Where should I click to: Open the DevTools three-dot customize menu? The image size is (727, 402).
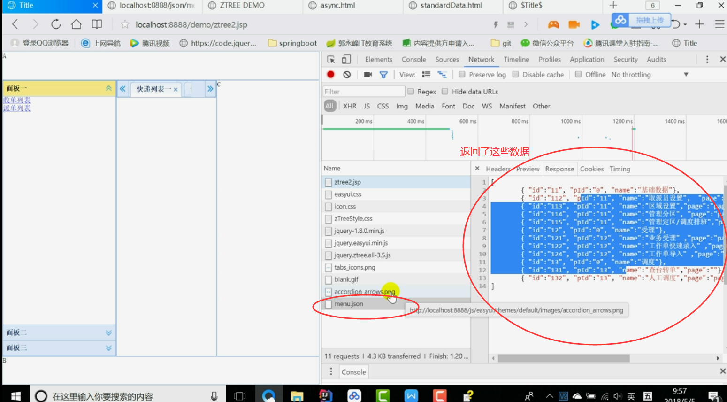707,60
